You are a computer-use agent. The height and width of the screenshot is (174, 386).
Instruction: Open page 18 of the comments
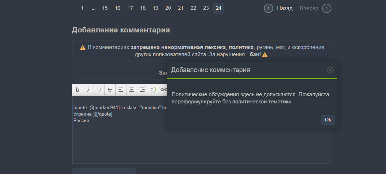click(x=143, y=8)
